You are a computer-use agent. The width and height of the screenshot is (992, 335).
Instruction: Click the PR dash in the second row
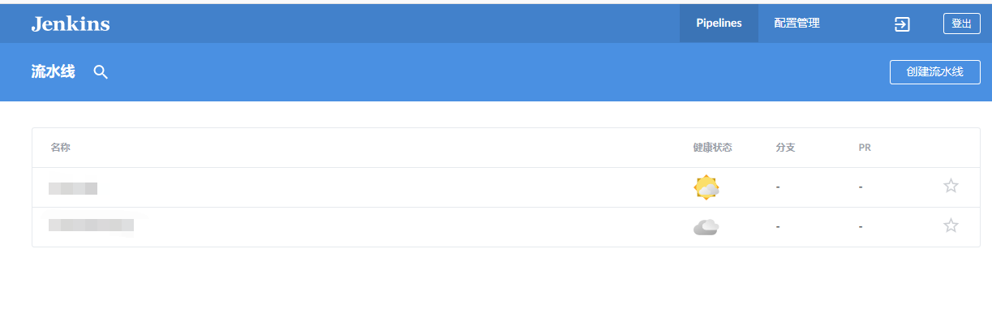click(860, 227)
